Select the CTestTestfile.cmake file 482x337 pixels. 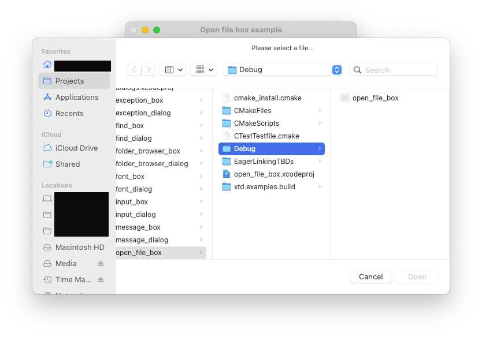coord(266,136)
